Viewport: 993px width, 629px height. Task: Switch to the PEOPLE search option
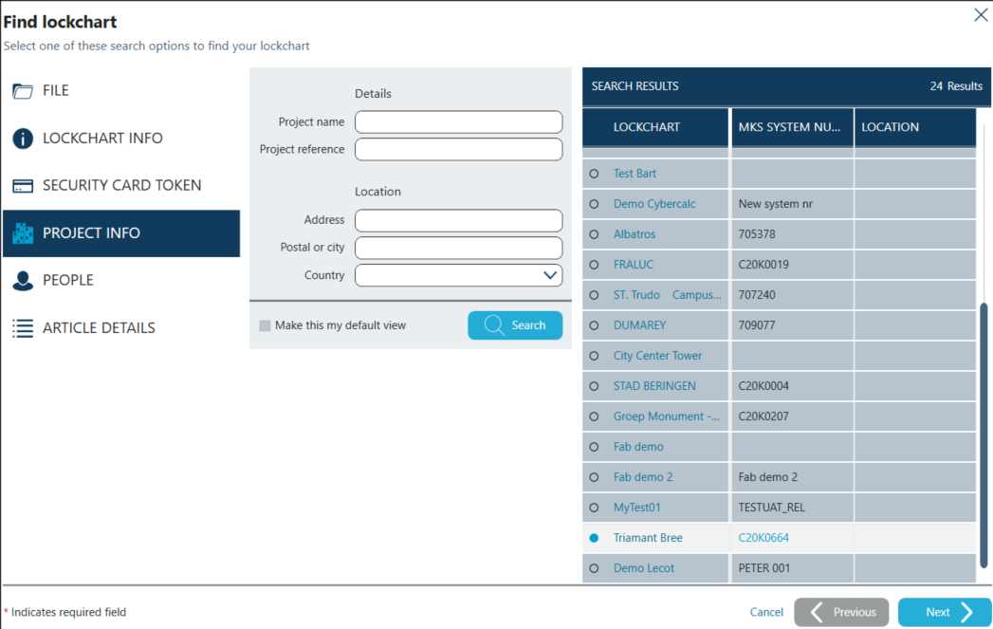click(68, 281)
